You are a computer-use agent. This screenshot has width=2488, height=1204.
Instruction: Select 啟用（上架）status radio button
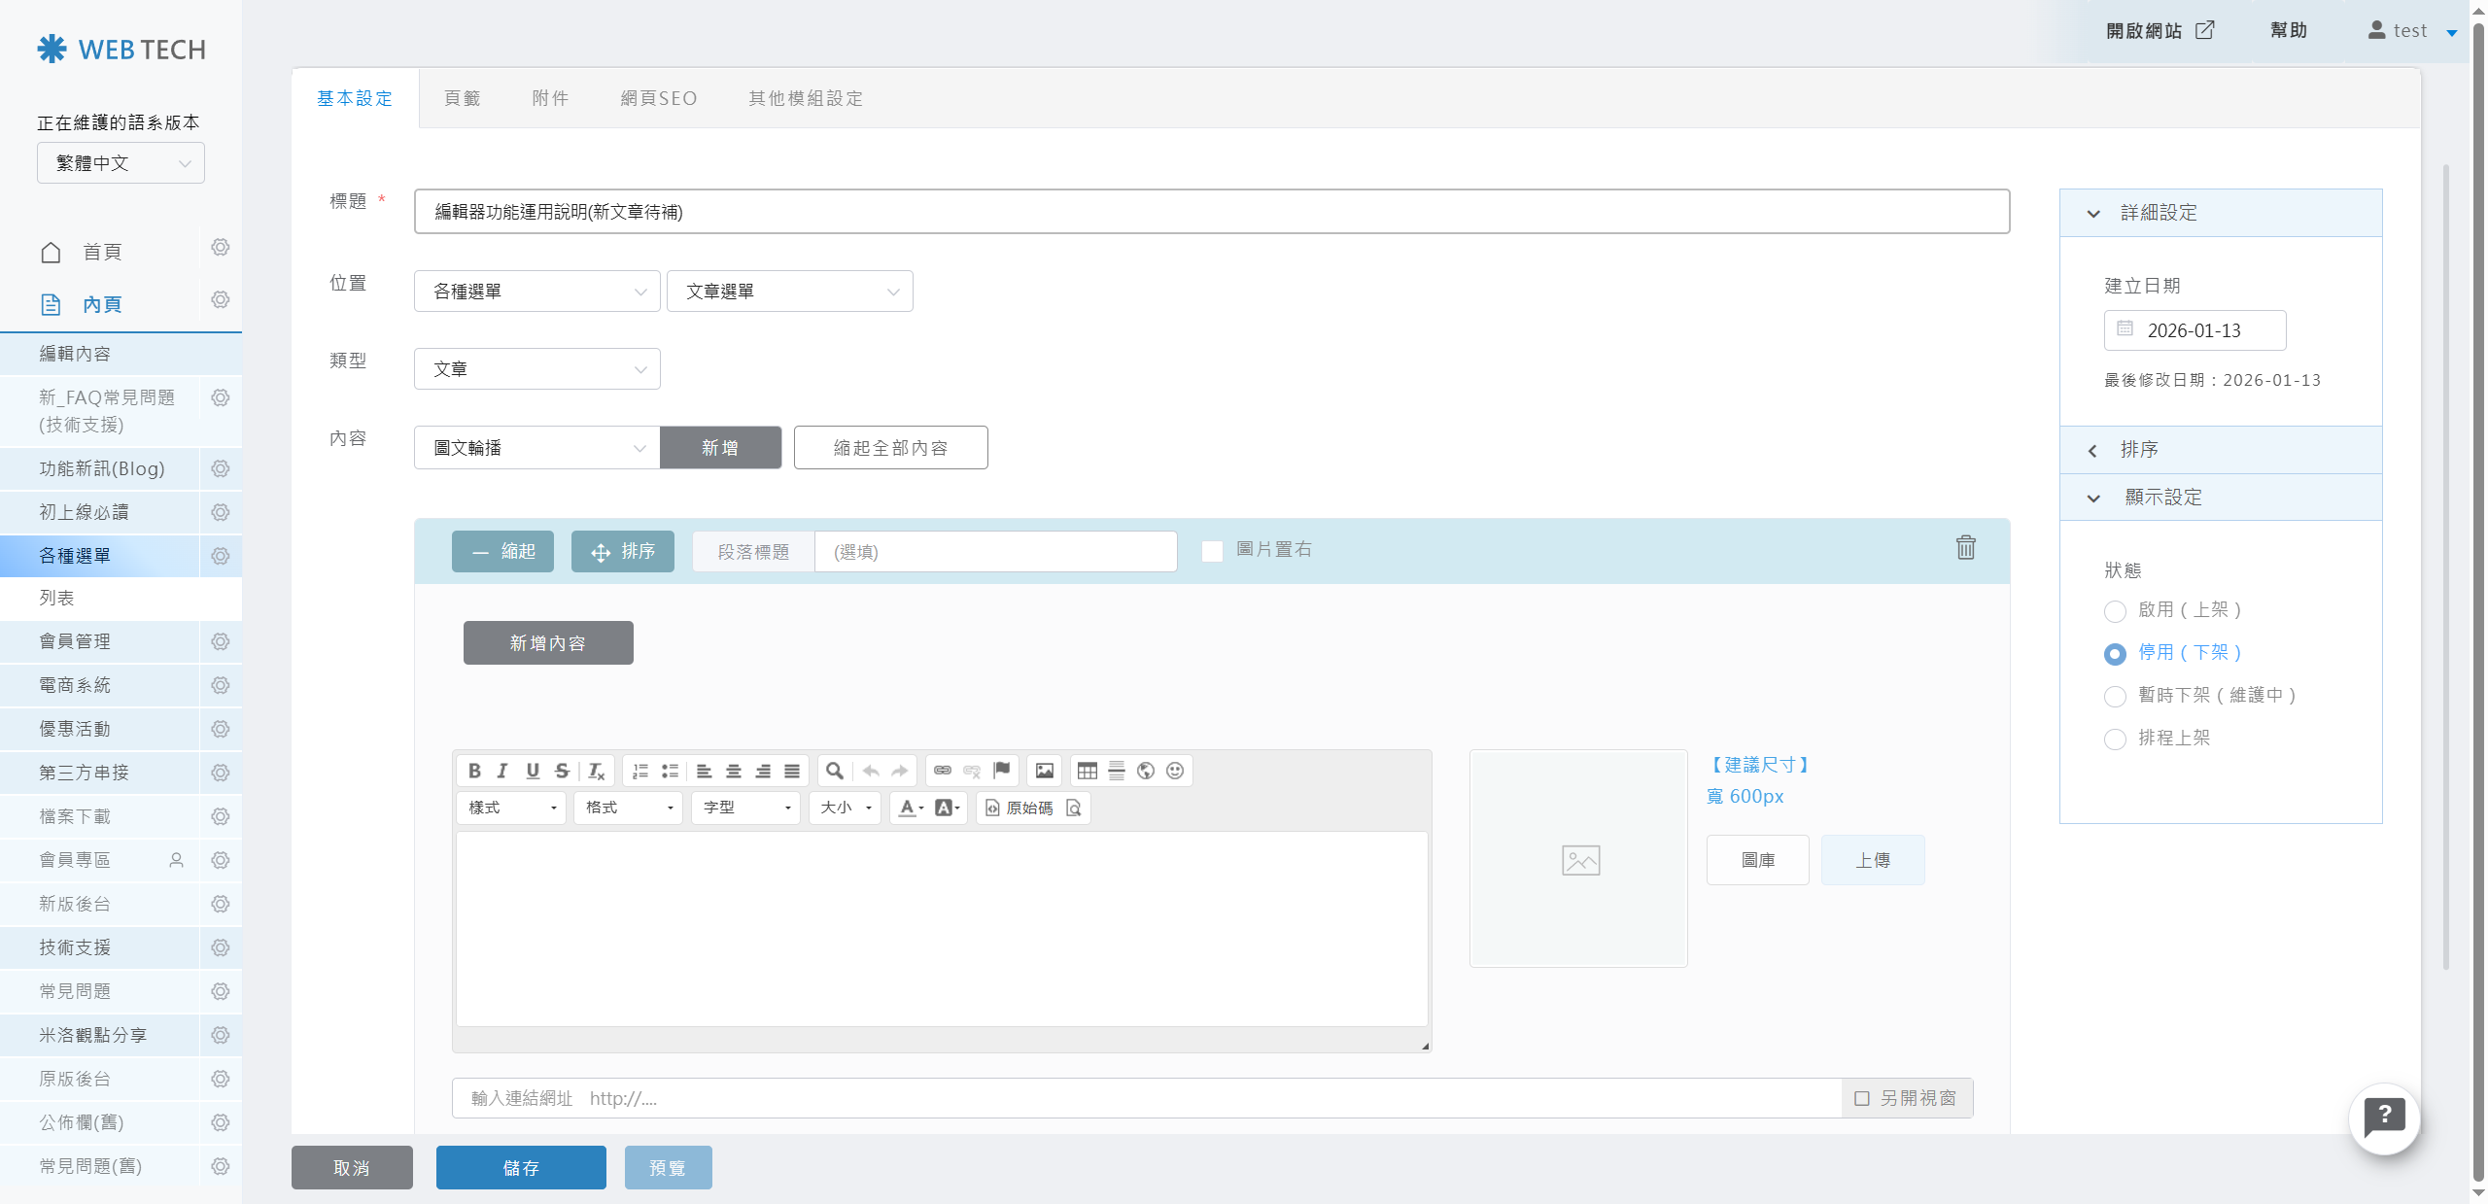[2115, 611]
